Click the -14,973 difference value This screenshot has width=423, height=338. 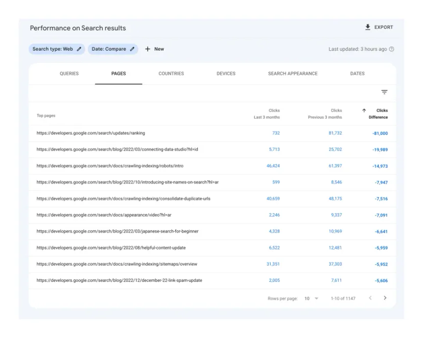point(380,166)
